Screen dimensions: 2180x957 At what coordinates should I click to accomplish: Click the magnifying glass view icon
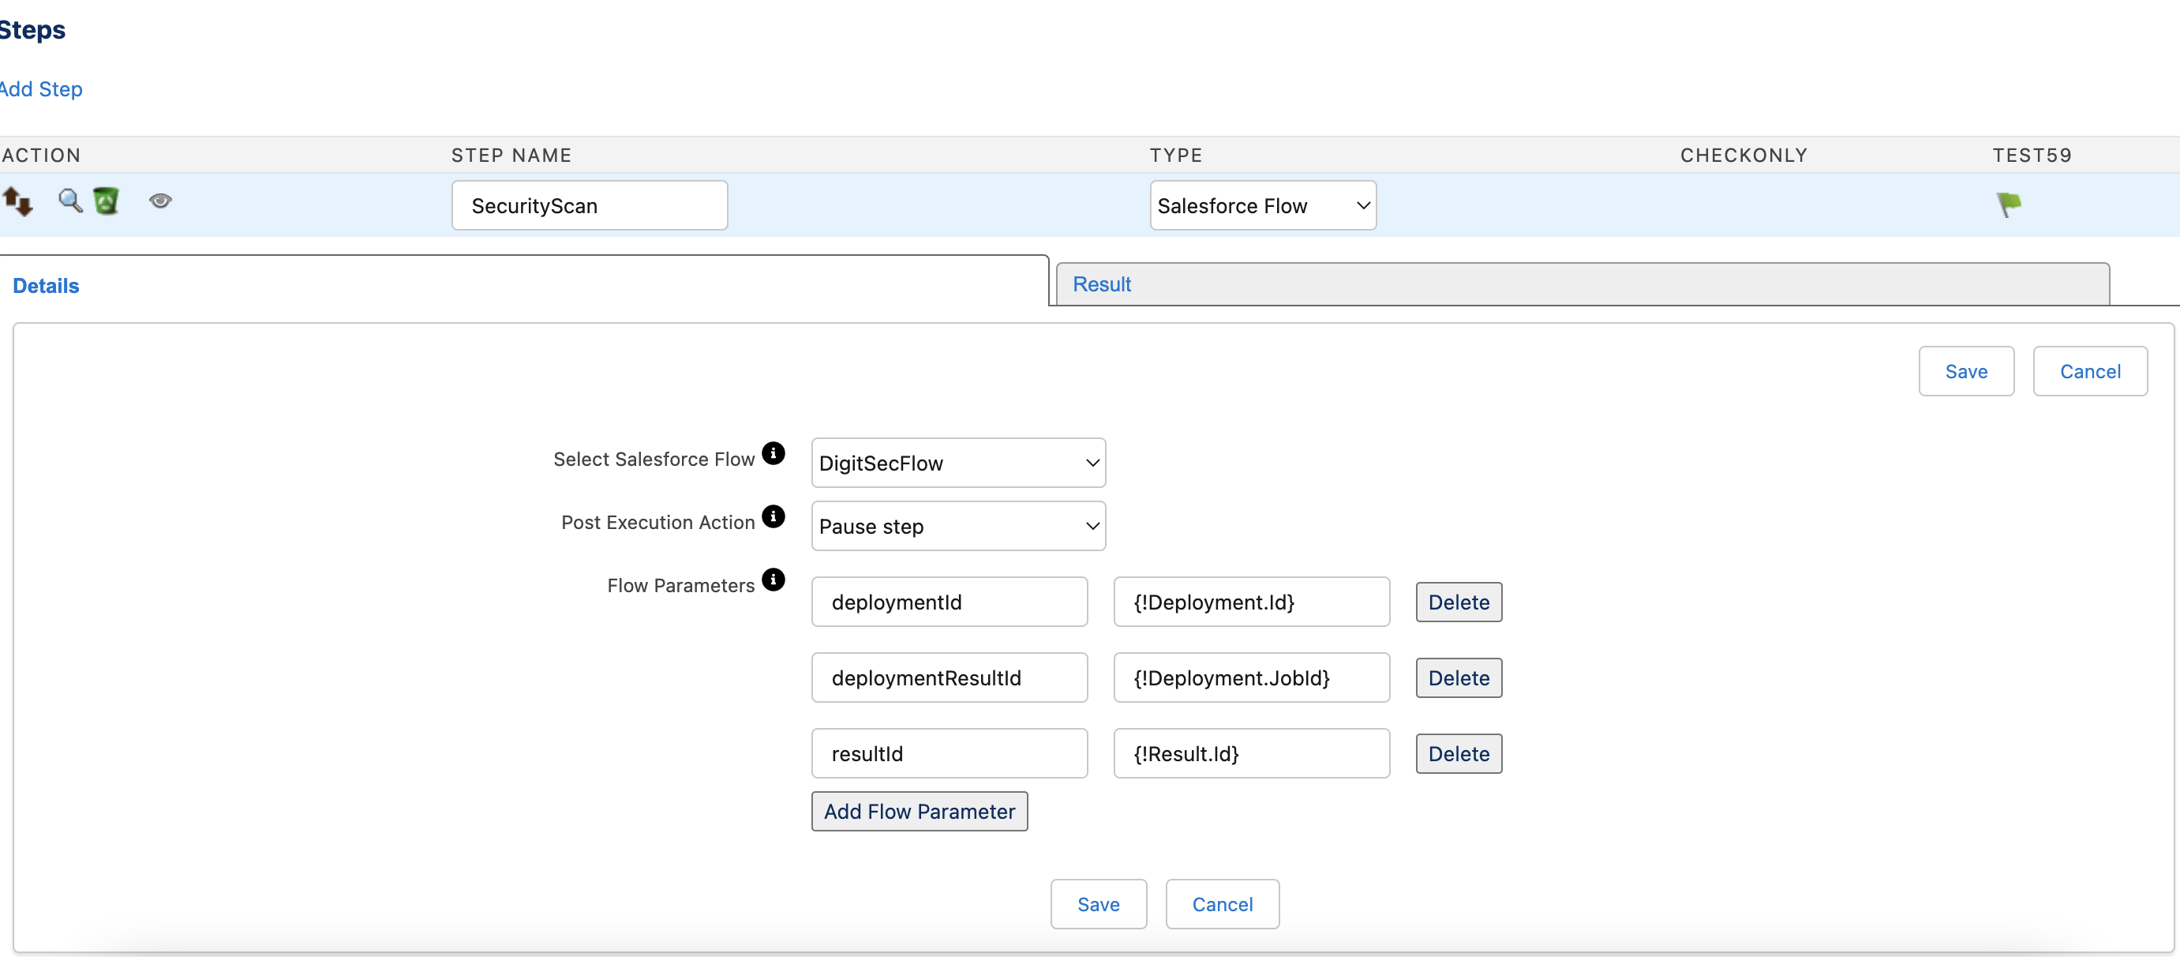click(70, 201)
